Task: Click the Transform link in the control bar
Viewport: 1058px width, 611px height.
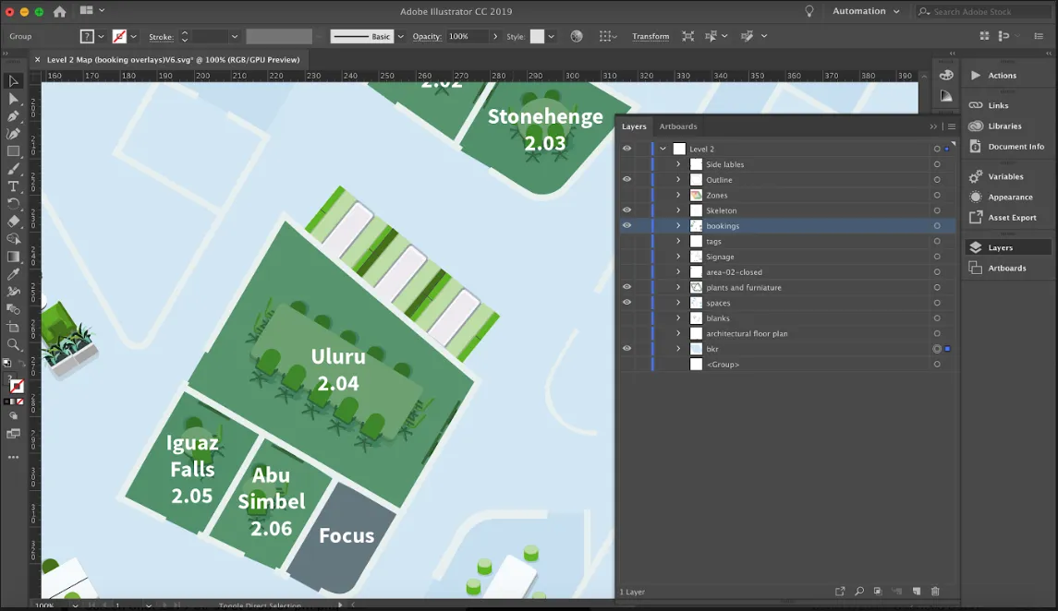Action: click(650, 36)
